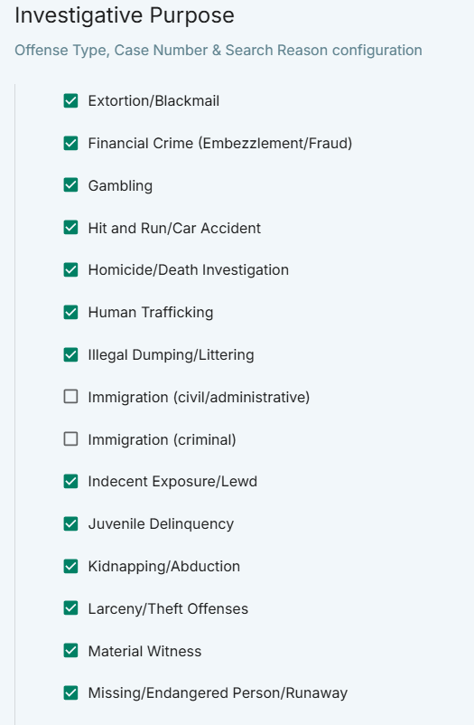Disable Kidnapping/Abduction offense type

(x=70, y=566)
